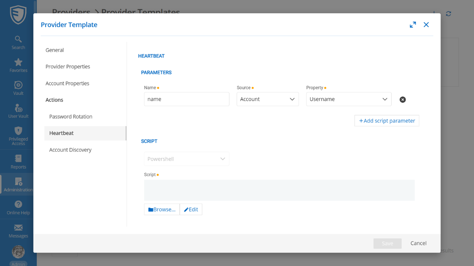
Task: Click inside the Name input field
Action: tap(186, 99)
